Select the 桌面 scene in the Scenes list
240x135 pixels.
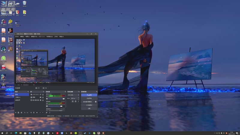pos(22,94)
